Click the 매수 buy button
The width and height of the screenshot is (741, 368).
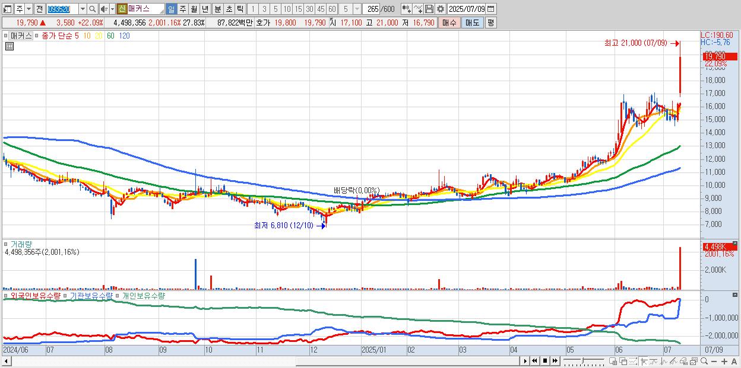pos(449,23)
